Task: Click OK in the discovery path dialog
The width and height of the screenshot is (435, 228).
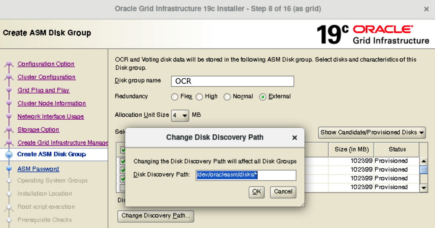Action: pyautogui.click(x=256, y=192)
